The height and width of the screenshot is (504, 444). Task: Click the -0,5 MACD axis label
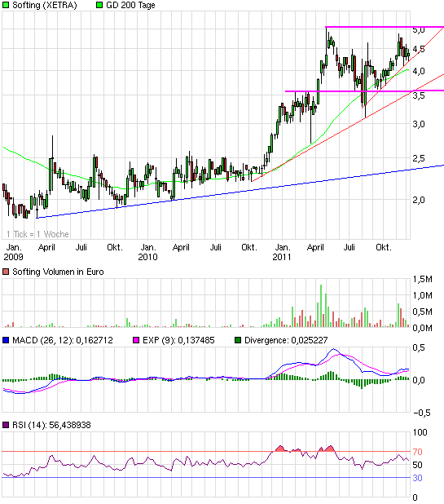[x=422, y=413]
